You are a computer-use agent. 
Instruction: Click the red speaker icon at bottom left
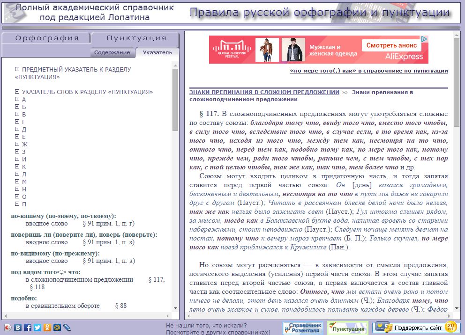click(7, 328)
